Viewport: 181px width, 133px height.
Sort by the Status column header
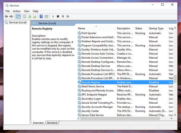click(141, 28)
